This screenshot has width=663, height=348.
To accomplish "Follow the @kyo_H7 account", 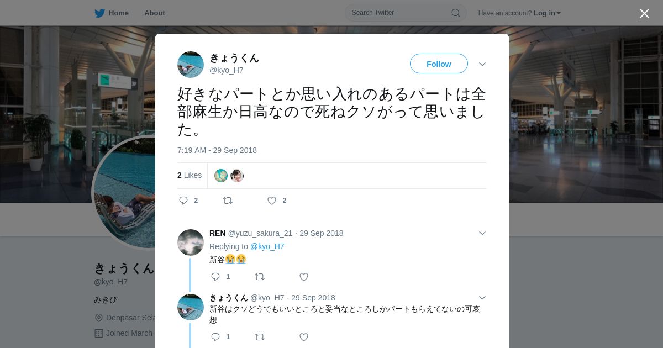I will [439, 64].
